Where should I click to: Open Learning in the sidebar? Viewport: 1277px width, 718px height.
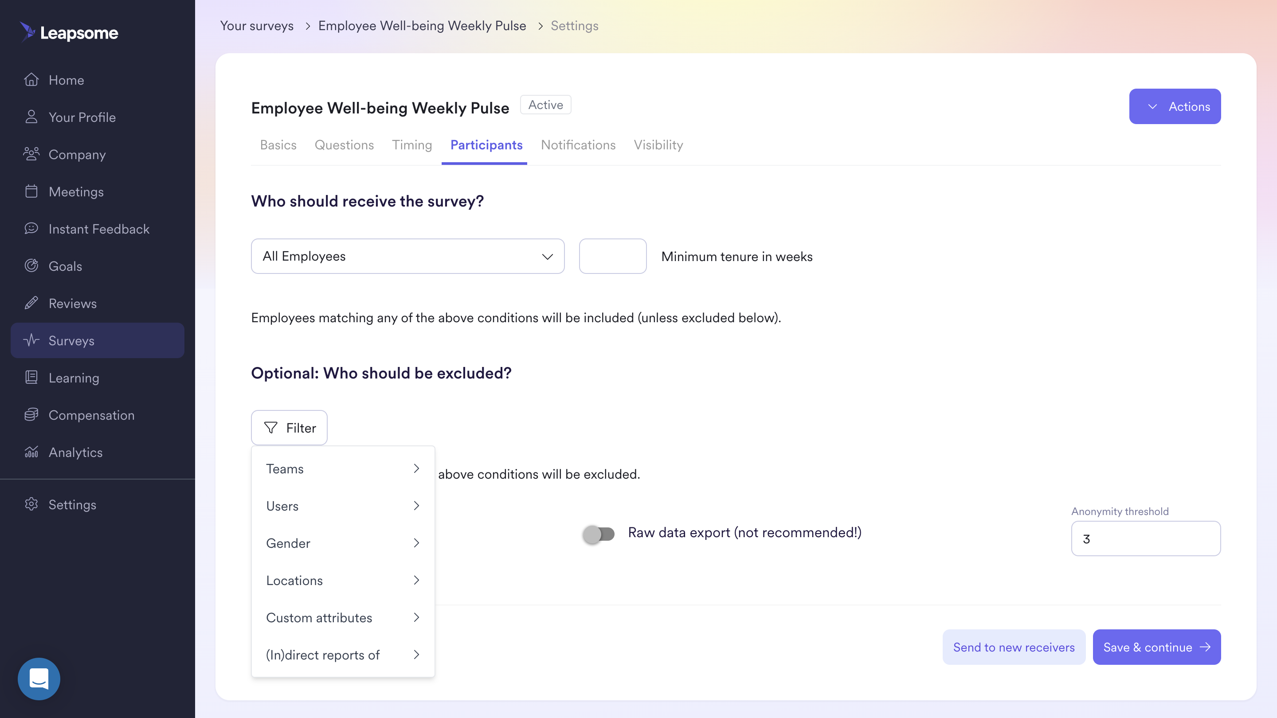pos(97,378)
